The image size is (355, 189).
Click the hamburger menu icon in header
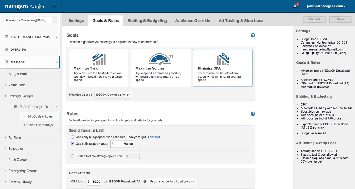[x=54, y=6]
